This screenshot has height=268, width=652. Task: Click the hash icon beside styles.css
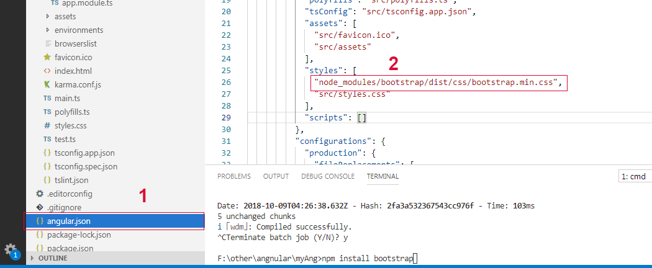click(x=47, y=125)
